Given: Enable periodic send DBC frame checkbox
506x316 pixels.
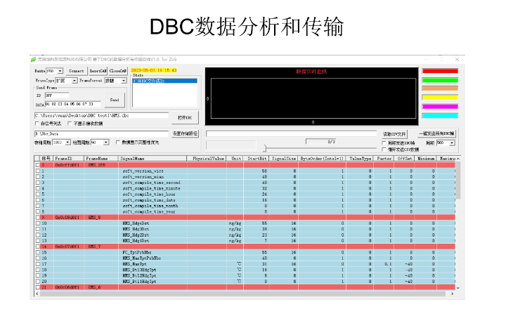Looking at the screenshot, I should (x=384, y=143).
